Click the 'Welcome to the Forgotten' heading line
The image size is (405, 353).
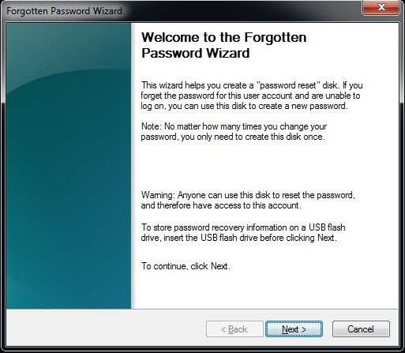tap(224, 37)
